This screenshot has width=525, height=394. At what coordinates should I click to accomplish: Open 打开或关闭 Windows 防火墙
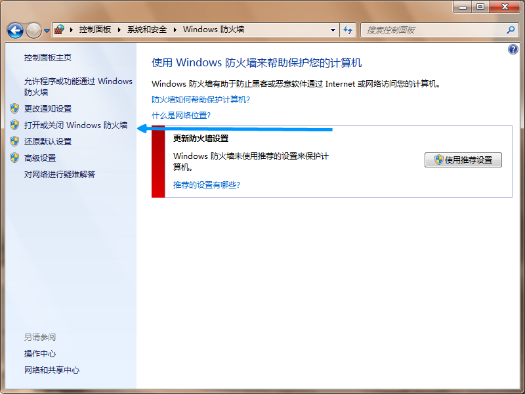click(75, 125)
